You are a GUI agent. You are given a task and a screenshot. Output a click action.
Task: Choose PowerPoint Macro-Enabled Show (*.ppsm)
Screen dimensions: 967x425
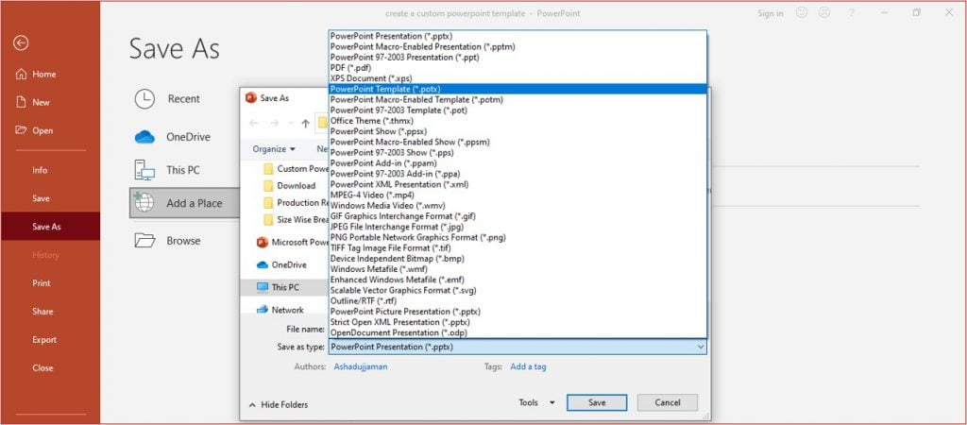pyautogui.click(x=518, y=142)
